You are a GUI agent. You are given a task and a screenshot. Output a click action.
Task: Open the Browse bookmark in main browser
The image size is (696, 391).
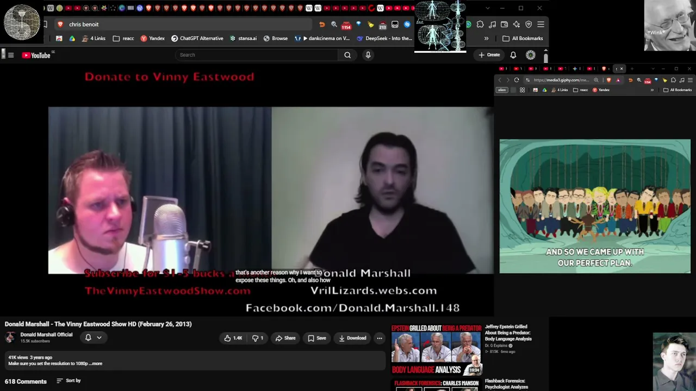[275, 39]
